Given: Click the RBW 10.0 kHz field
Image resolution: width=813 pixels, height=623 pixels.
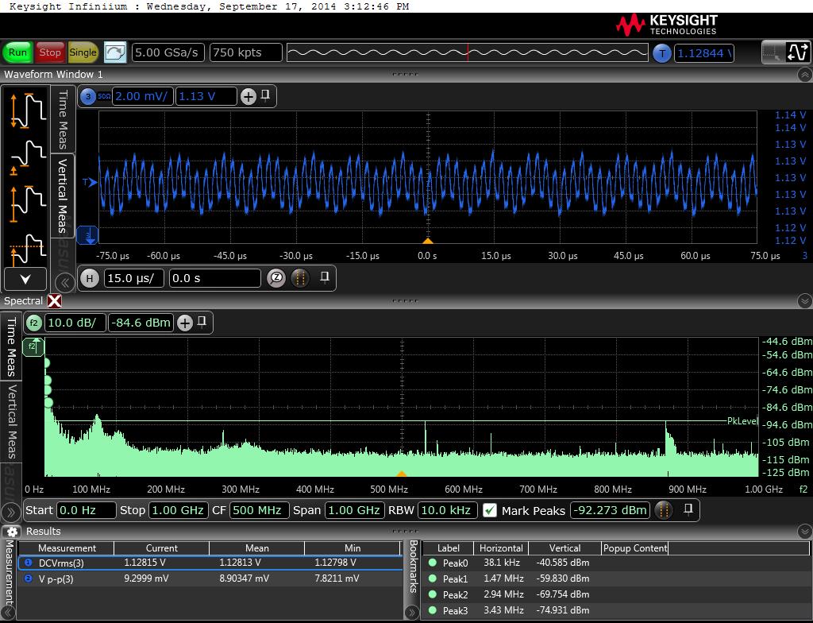Looking at the screenshot, I should tap(447, 510).
